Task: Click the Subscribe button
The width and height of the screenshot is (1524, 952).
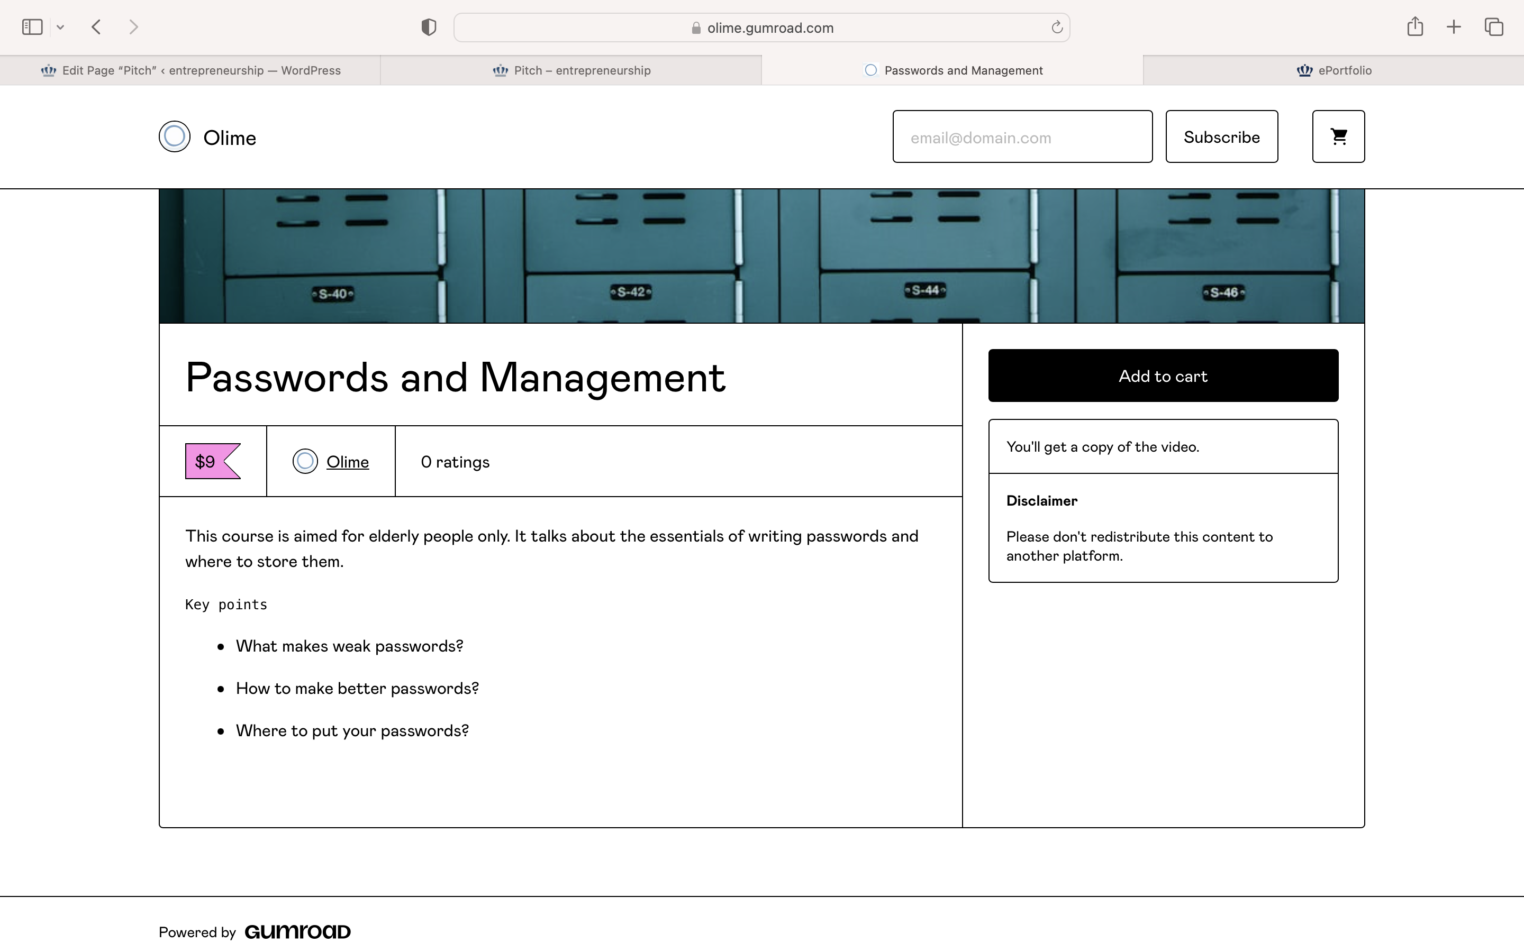Action: click(x=1221, y=136)
